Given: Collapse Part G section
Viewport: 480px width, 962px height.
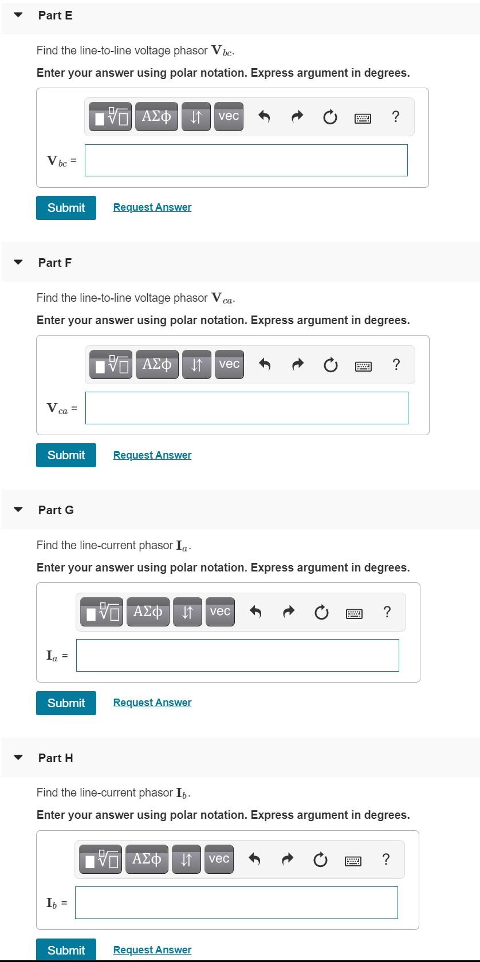Looking at the screenshot, I should coord(17,510).
